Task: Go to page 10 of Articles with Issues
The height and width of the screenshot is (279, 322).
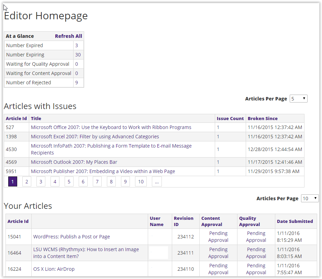Action: pos(141,181)
